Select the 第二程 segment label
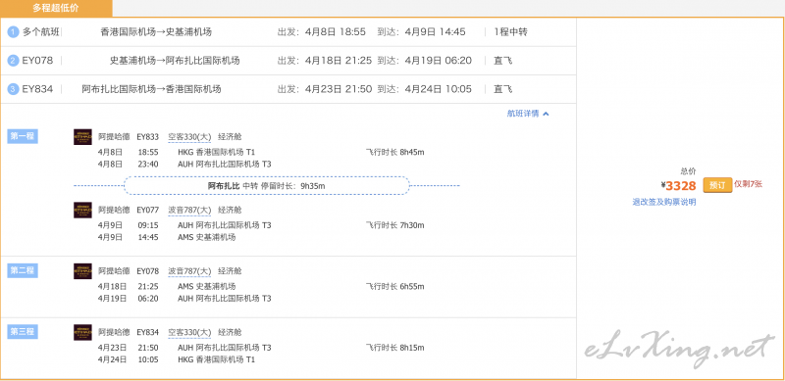785x381 pixels. pos(23,270)
